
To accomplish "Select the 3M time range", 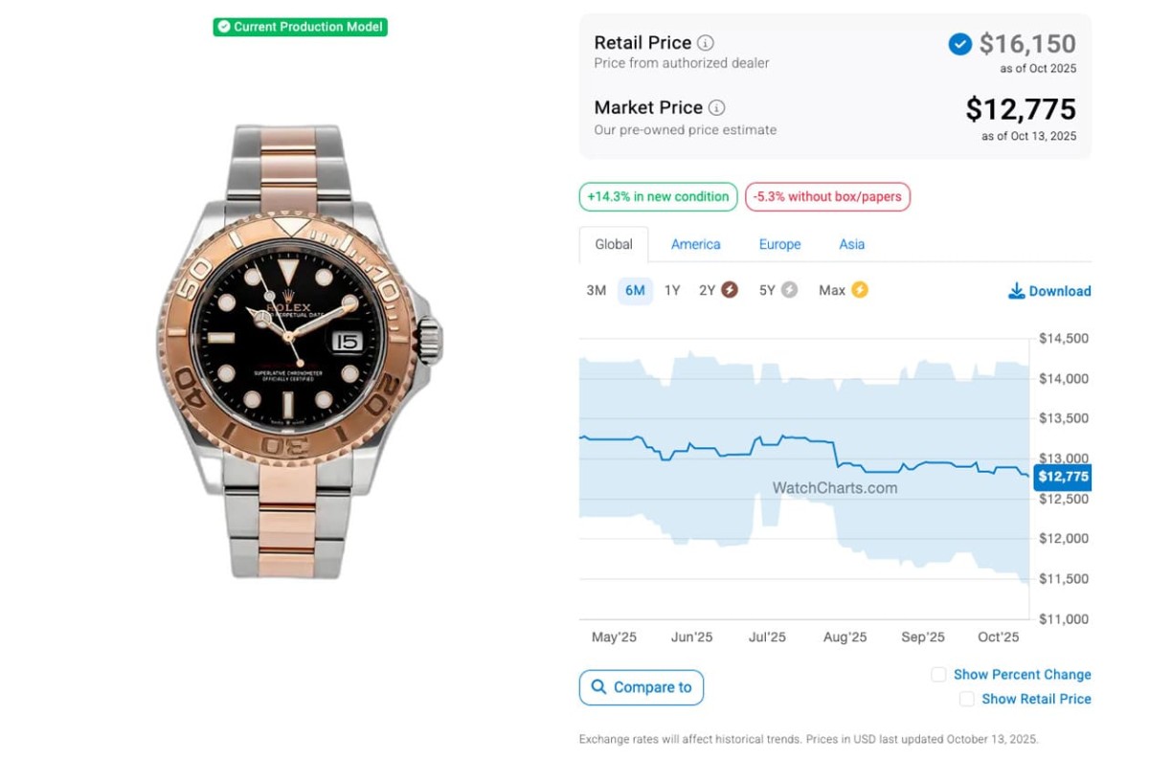I will [597, 290].
